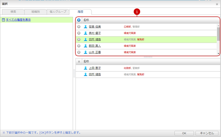Click すべての履歴を表示 link
Screen dimensions: 221x137
[x=18, y=20]
